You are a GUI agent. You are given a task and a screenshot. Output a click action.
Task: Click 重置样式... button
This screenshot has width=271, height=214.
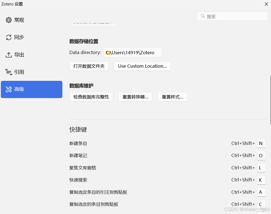pos(173,97)
